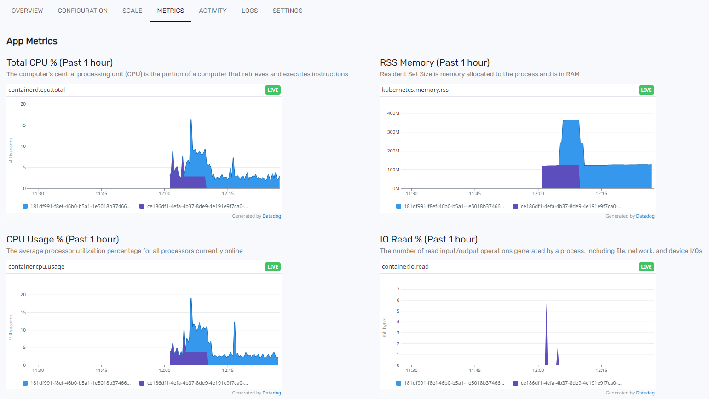Click the blue legend swatch under Total CPU chart
The width and height of the screenshot is (709, 399).
pos(24,206)
